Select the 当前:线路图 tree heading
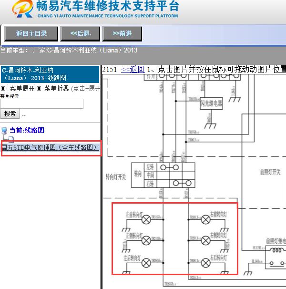 (27, 130)
